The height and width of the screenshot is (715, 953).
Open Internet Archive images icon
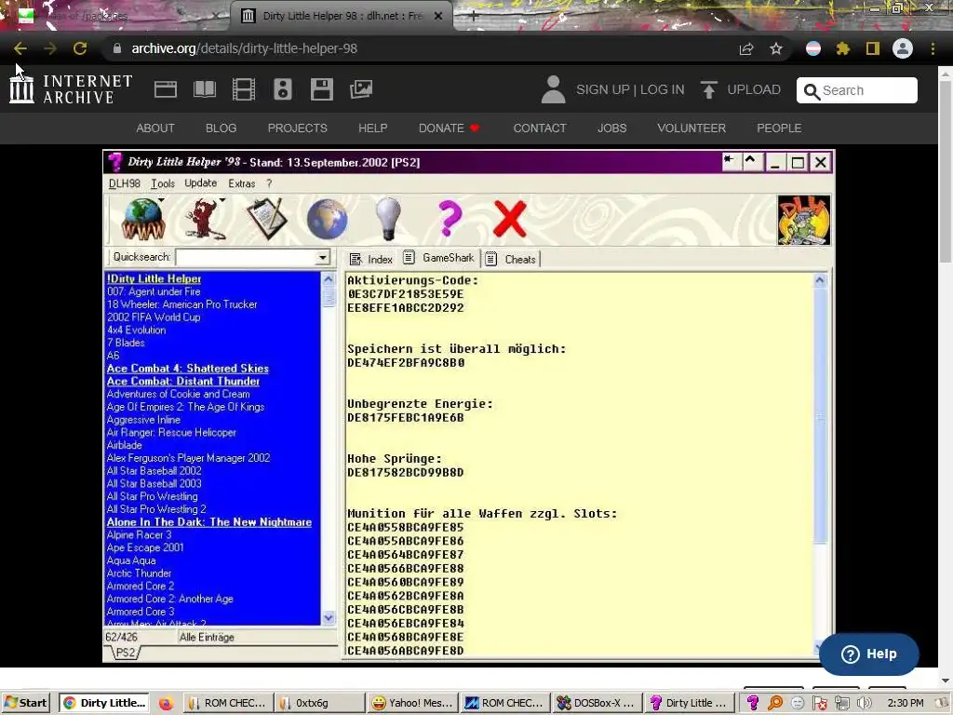point(361,89)
